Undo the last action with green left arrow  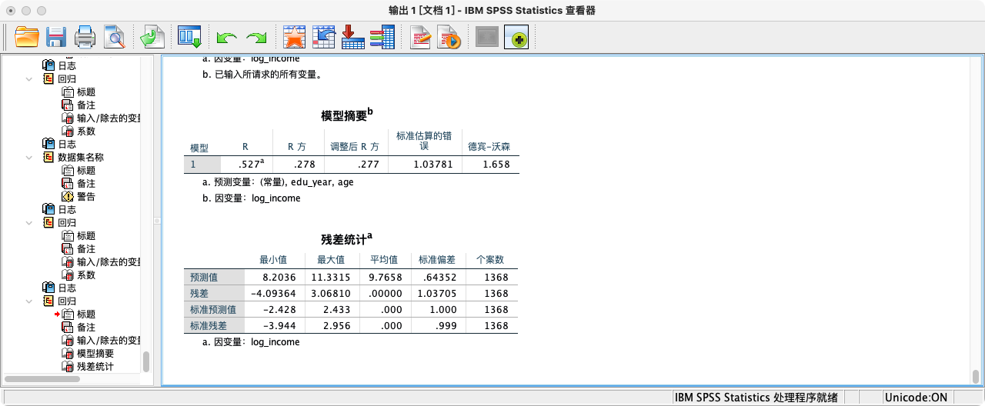coord(226,37)
